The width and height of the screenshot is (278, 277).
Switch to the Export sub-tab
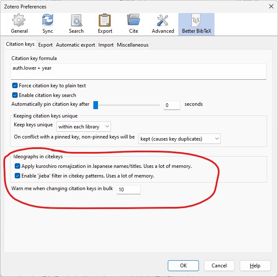pyautogui.click(x=45, y=45)
